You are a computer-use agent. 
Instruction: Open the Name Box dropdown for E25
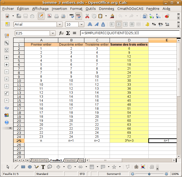(x=52, y=33)
